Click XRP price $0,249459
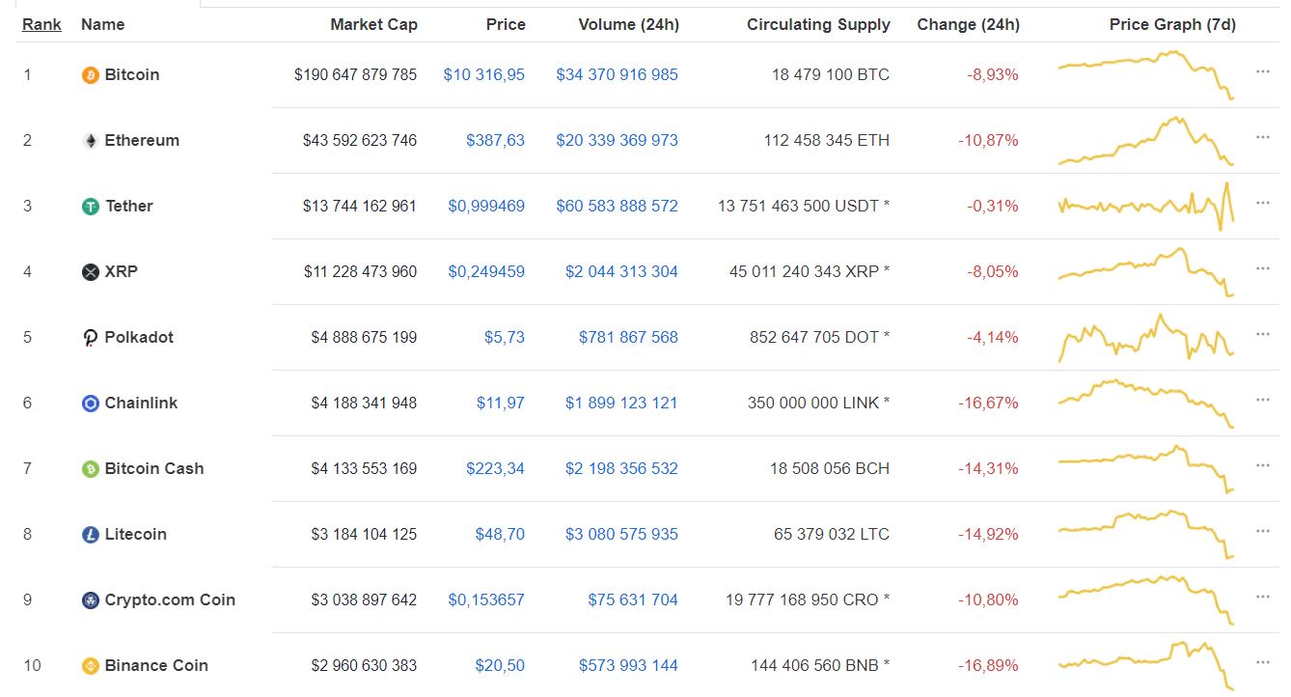The width and height of the screenshot is (1291, 697). point(486,271)
